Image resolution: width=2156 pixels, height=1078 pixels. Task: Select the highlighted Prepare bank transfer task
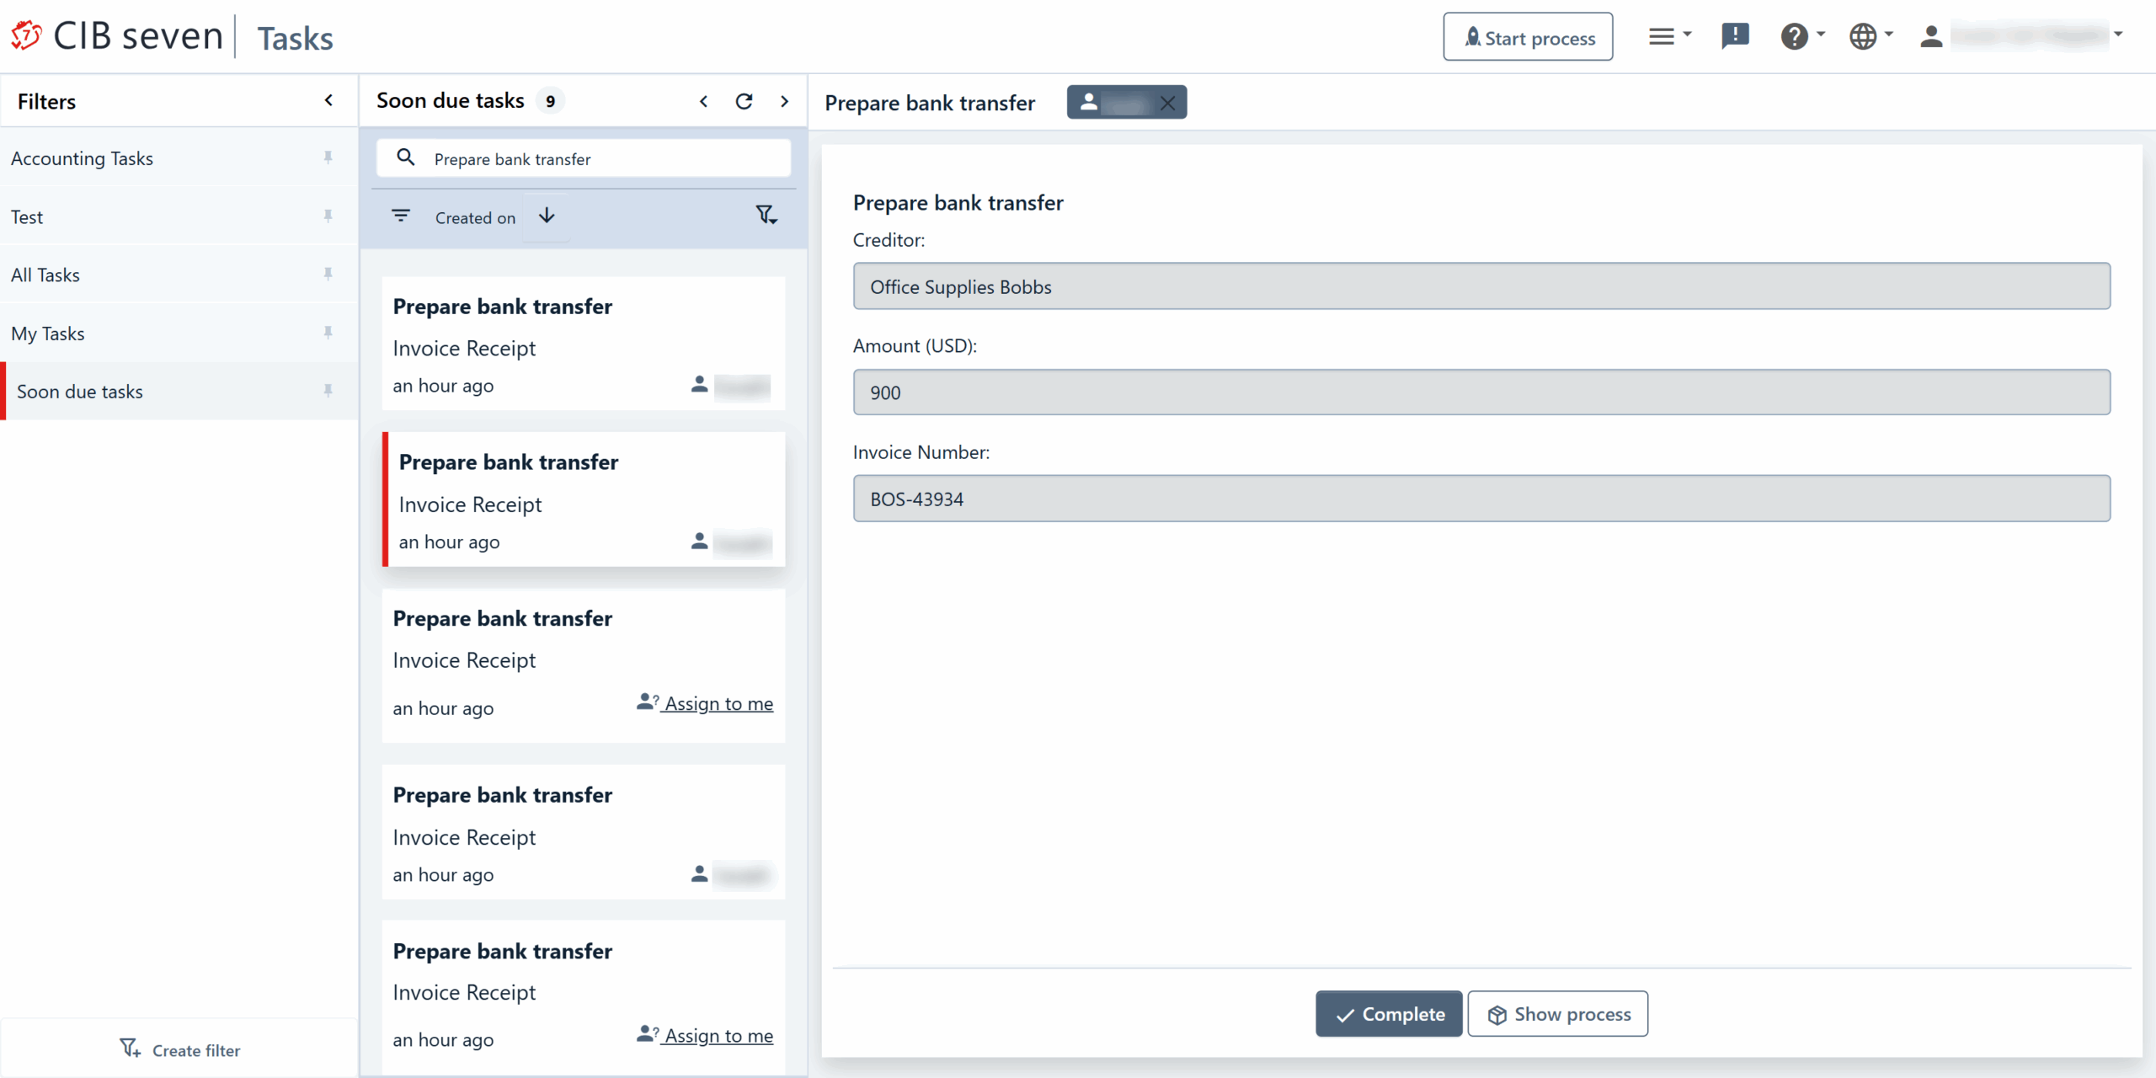(584, 499)
